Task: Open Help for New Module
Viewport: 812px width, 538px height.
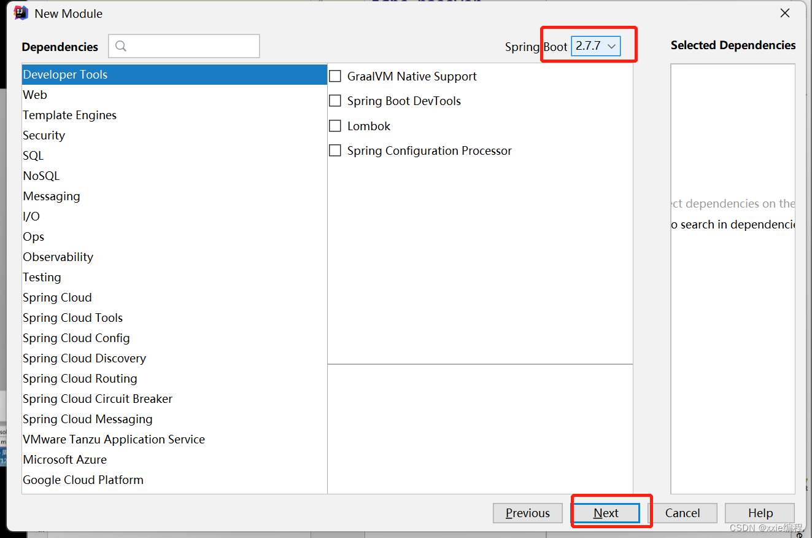Action: coord(760,513)
